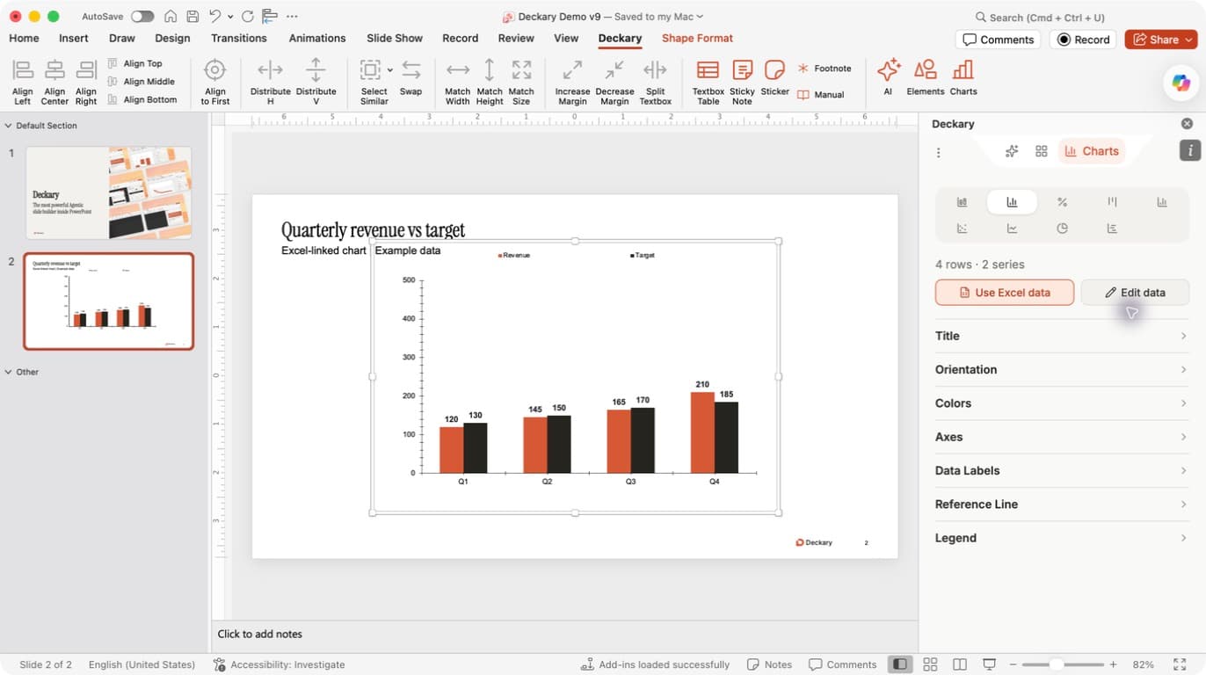The image size is (1206, 675).
Task: Switch to Slide Sorter view
Action: 930,664
